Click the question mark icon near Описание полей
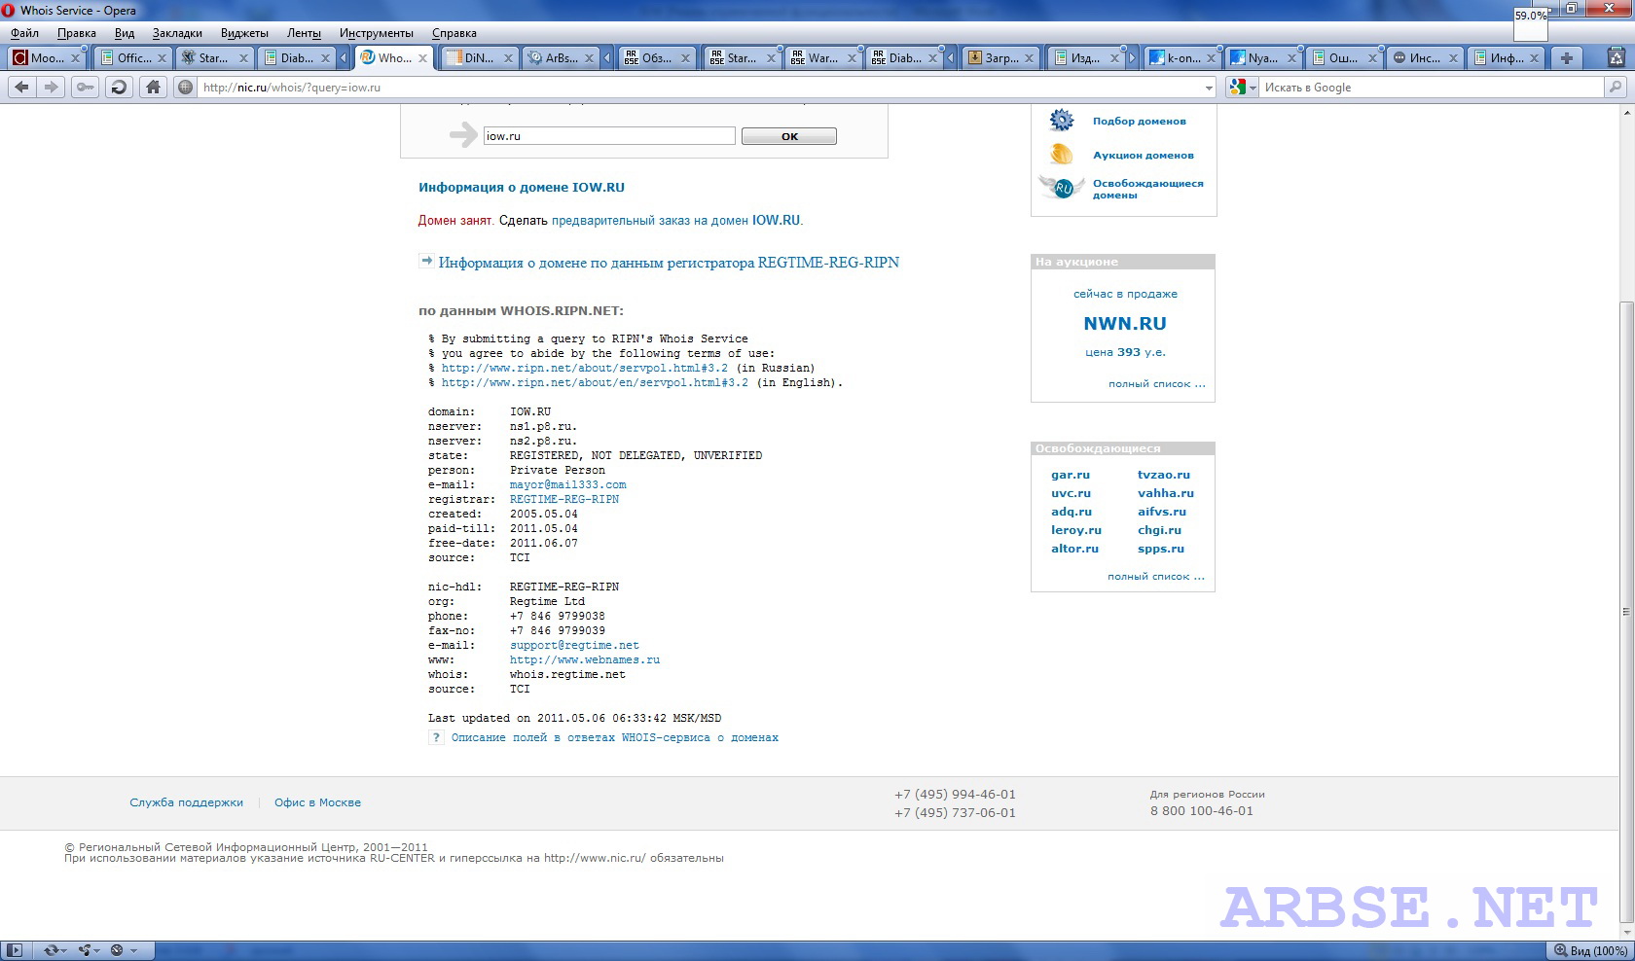The height and width of the screenshot is (961, 1635). 435,738
